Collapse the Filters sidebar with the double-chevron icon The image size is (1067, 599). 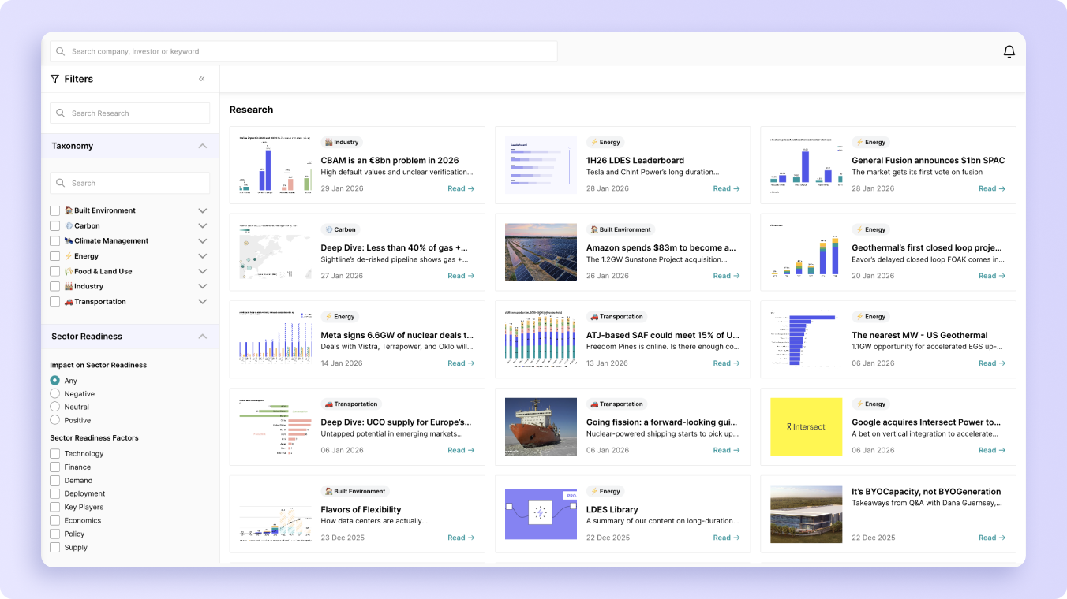(x=202, y=79)
